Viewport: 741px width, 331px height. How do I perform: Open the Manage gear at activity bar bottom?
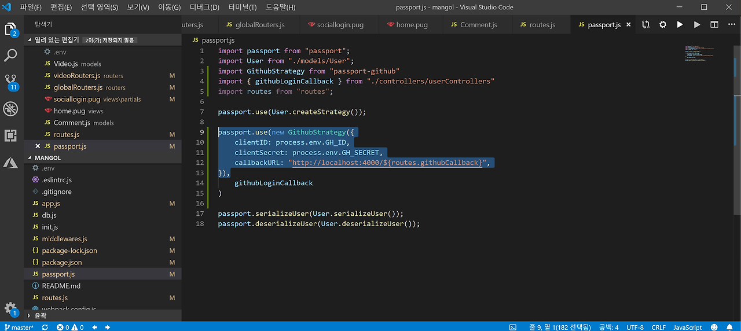tap(10, 309)
